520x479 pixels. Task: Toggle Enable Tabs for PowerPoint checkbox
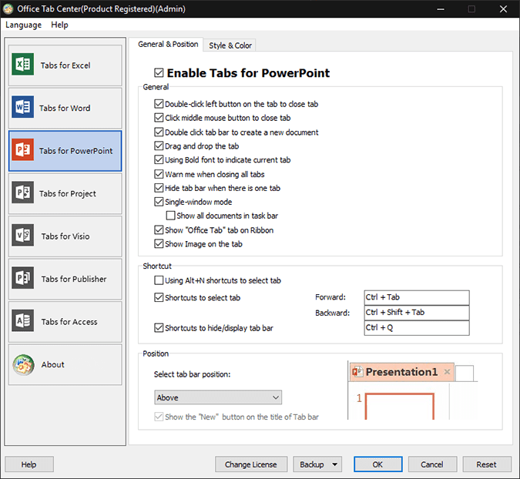(x=159, y=72)
